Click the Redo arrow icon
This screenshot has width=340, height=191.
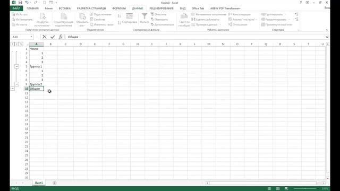[36, 3]
